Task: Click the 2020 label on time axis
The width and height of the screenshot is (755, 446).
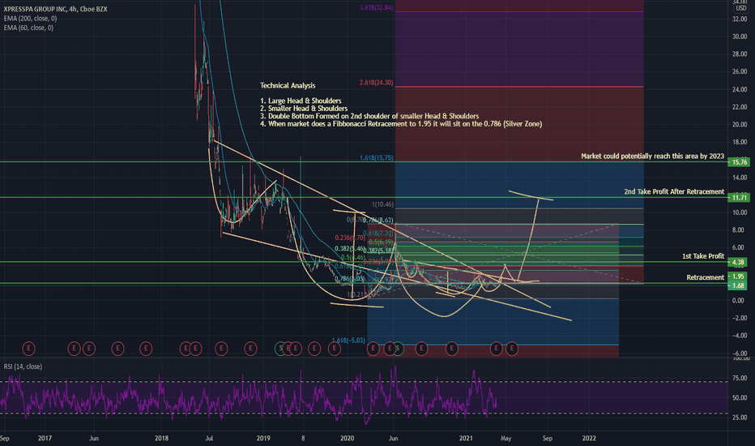Action: pyautogui.click(x=348, y=438)
